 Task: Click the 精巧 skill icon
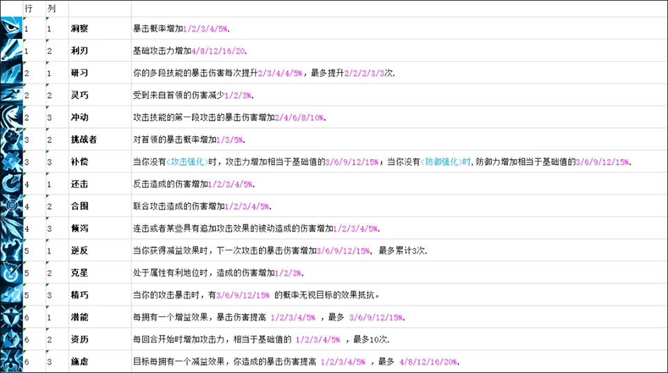[x=11, y=295]
